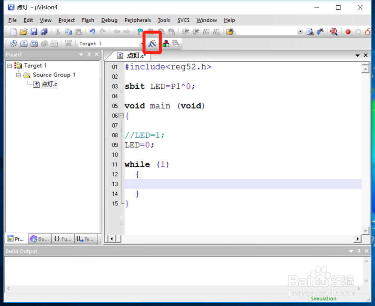Screen dimensions: 375x306
Task: Click the Find icon with document and binoculars
Action: pos(310,31)
